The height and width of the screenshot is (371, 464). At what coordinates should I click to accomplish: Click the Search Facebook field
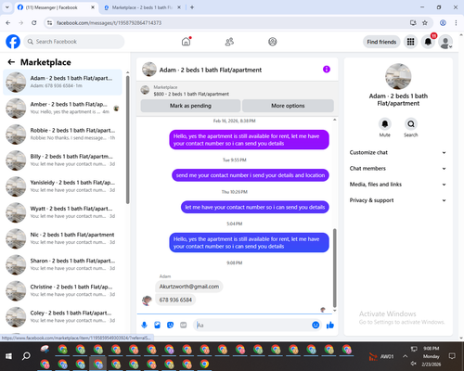click(74, 42)
